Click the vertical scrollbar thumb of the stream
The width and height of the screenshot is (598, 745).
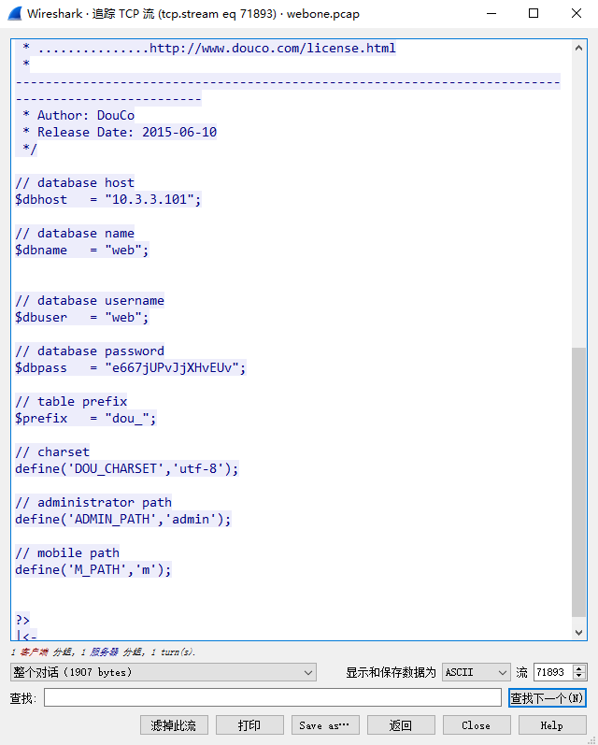point(578,481)
